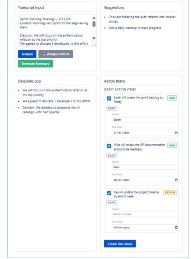Screen dimensions: 191x259
Task: Click DRAFT tag under Sarah's action item
Action: pyautogui.click(x=112, y=108)
